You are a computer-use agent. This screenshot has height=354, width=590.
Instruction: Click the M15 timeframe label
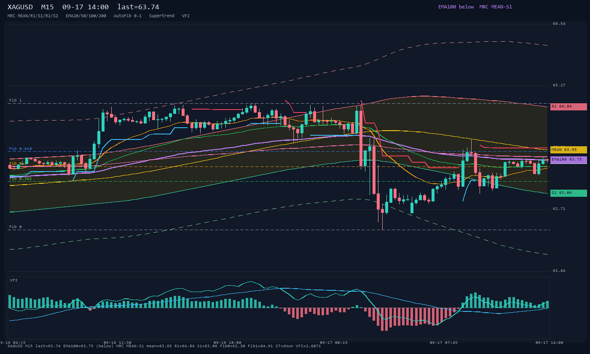coord(47,7)
